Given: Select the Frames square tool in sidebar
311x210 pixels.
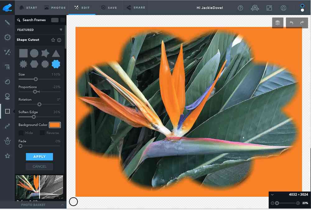Looking at the screenshot, I should click(7, 111).
